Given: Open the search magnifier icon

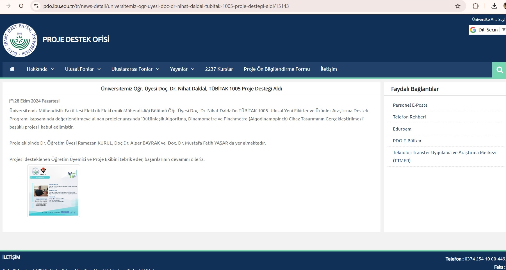Looking at the screenshot, I should point(500,70).
